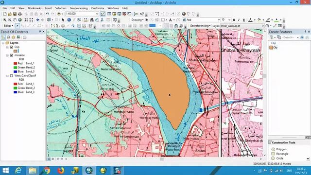Toggle Underline text formatting
This screenshot has height=175, width=311.
[x=244, y=20]
